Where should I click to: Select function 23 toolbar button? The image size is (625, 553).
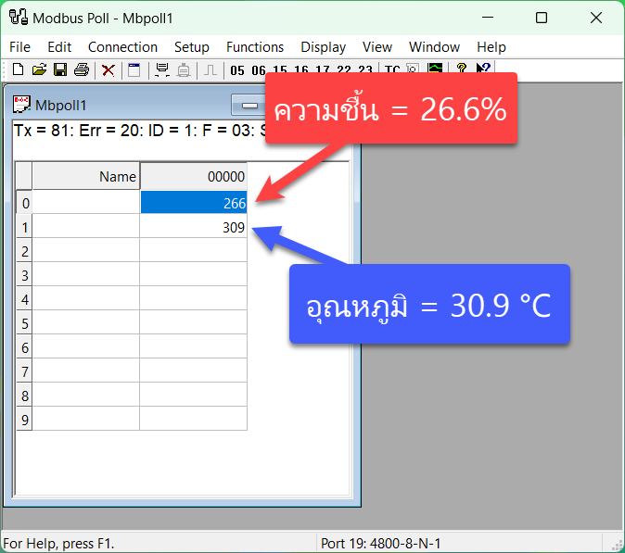pyautogui.click(x=365, y=69)
